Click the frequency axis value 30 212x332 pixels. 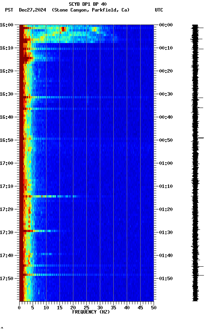pos(100,308)
